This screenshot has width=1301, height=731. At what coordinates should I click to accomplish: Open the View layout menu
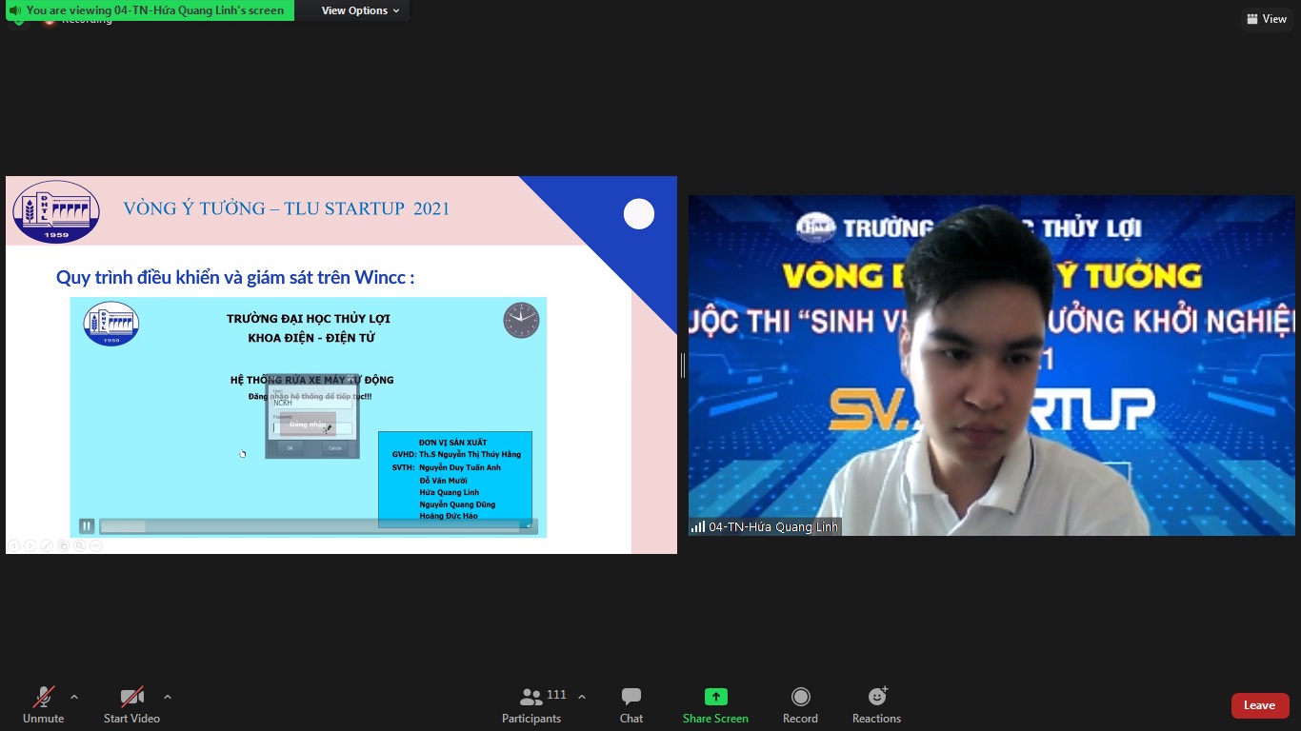pos(1266,19)
